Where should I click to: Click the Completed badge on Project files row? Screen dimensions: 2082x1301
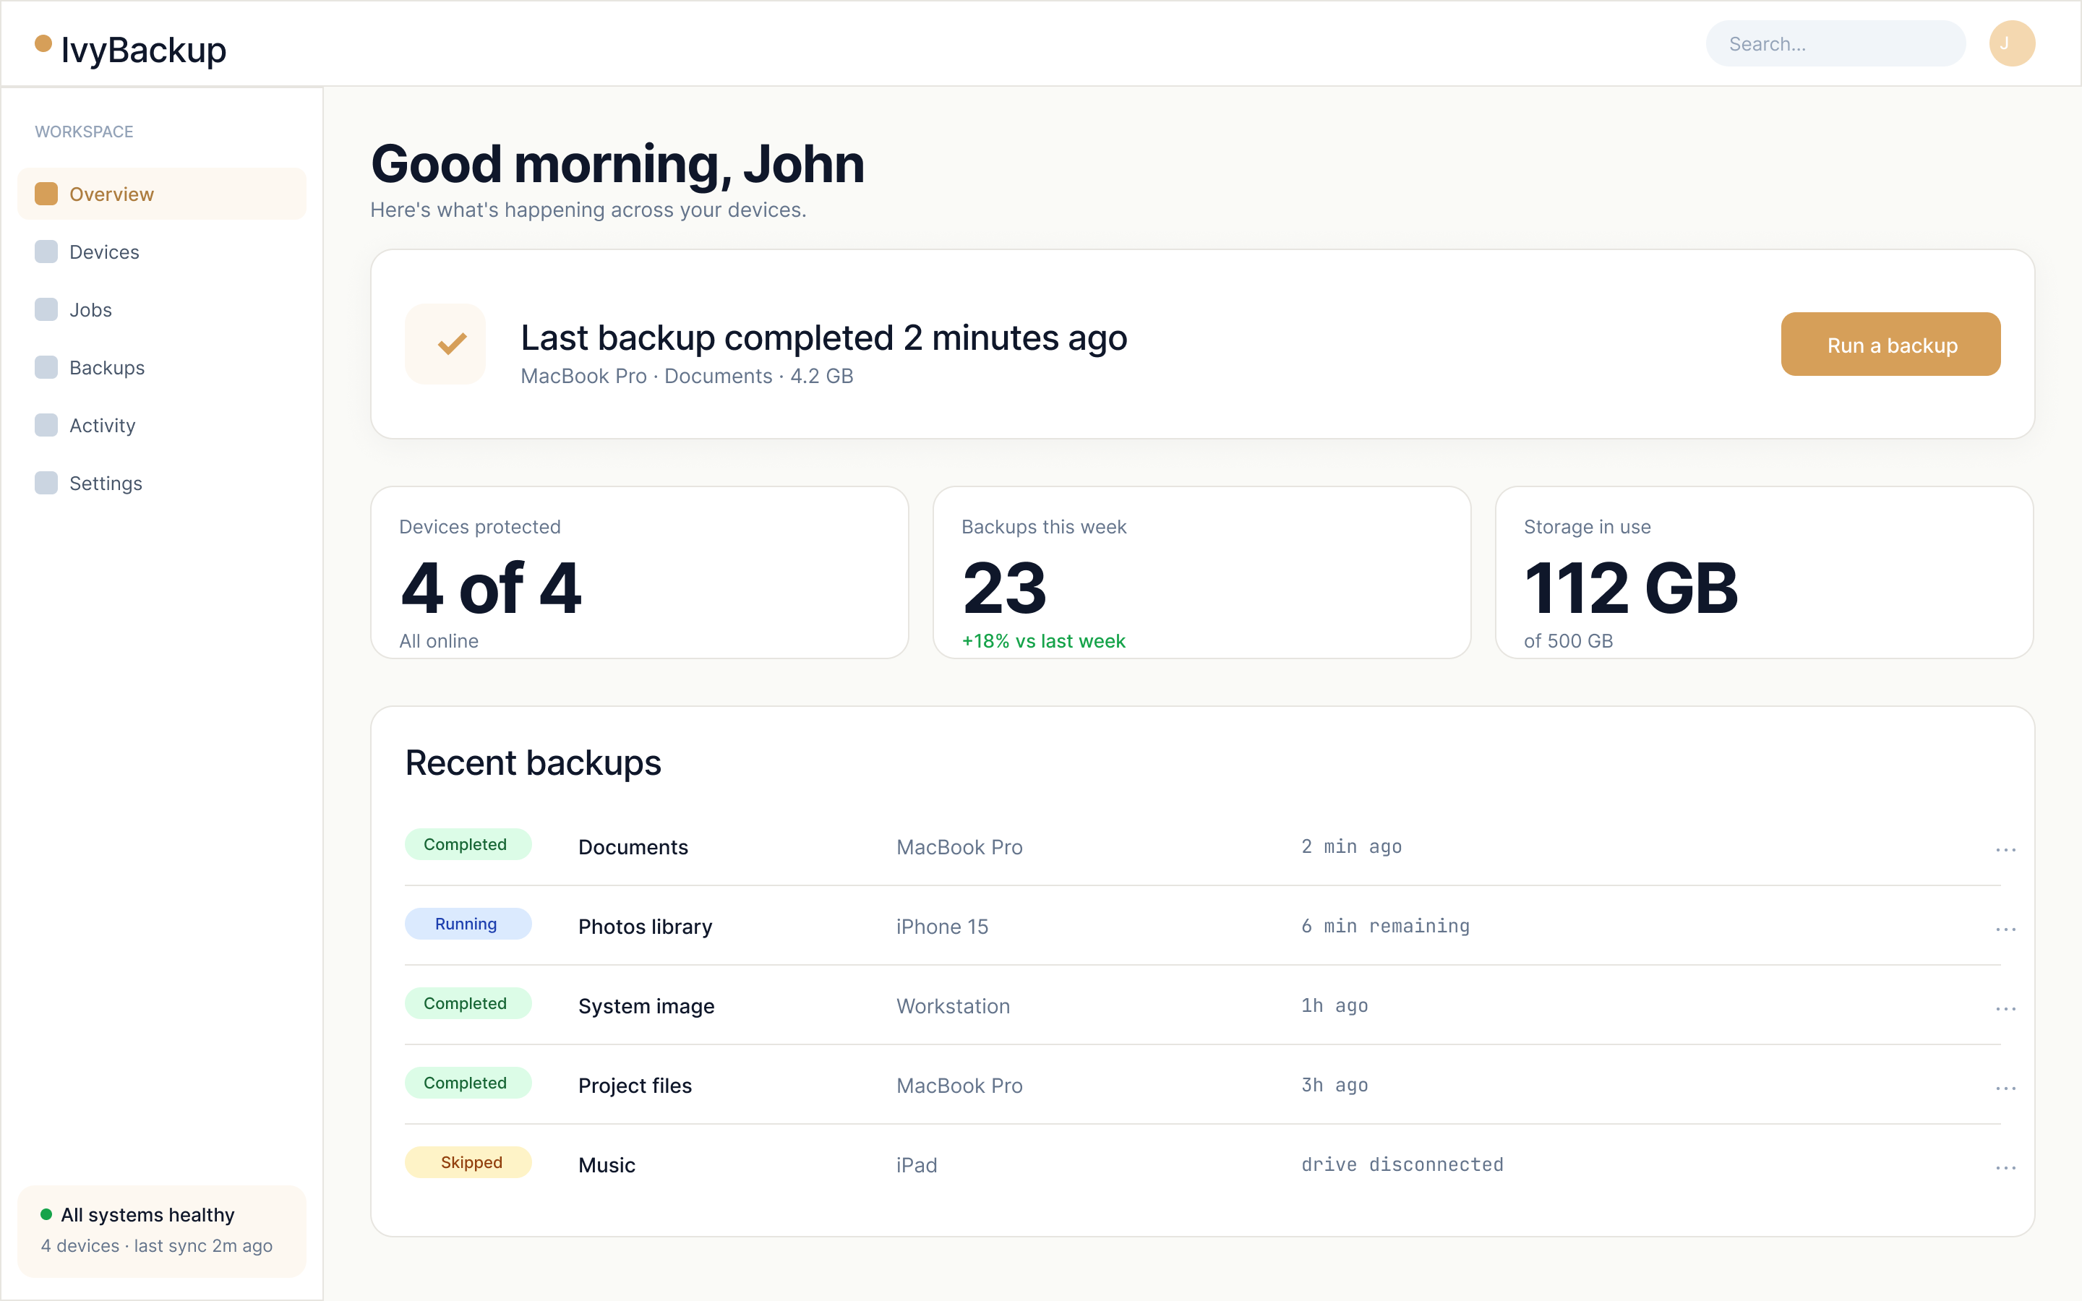coord(468,1083)
